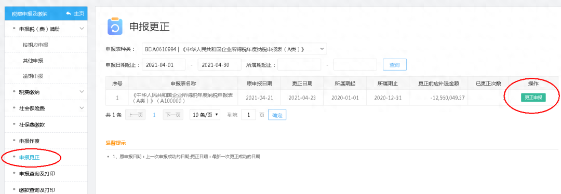Image resolution: width=561 pixels, height=194 pixels.
Task: Click the 2021-04-21 original date cell
Action: coord(259,98)
